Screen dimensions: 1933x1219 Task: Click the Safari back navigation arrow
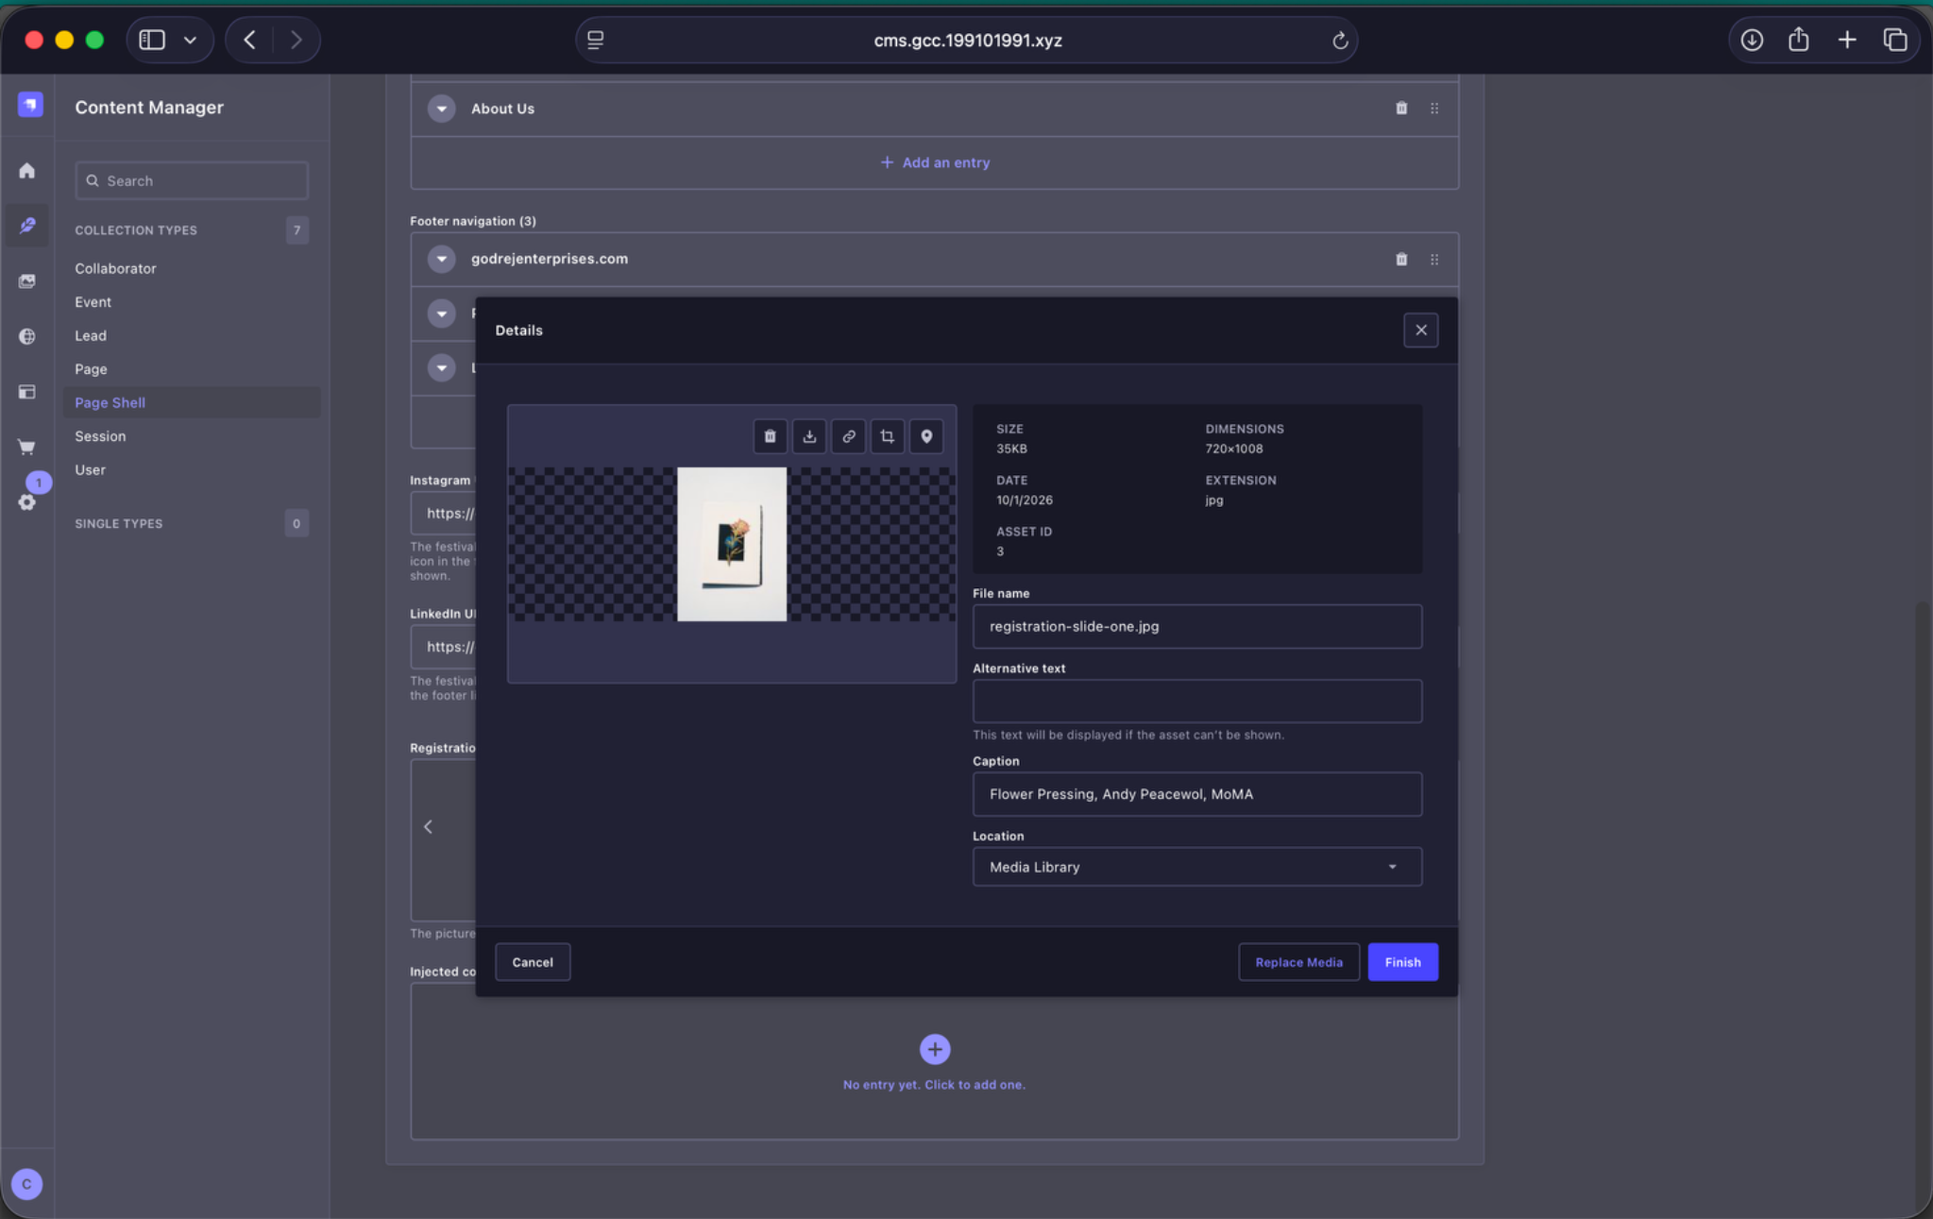[x=249, y=40]
